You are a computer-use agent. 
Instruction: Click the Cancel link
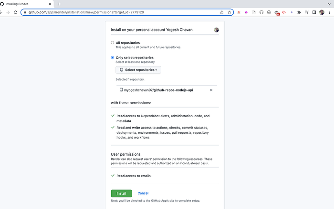click(143, 193)
